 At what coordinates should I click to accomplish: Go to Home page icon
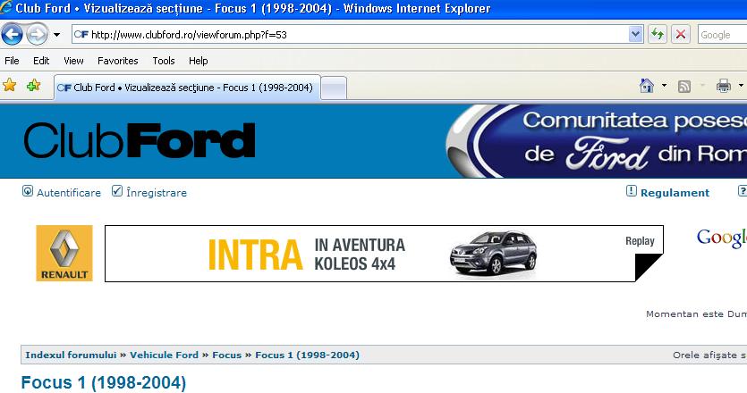point(647,86)
